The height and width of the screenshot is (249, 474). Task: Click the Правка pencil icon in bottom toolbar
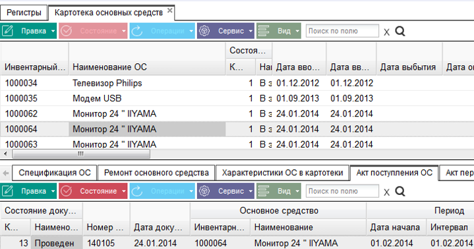click(x=7, y=191)
